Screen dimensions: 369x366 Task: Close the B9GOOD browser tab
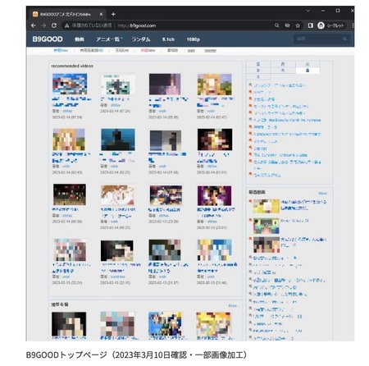[x=101, y=14]
